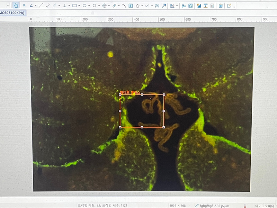Select the ellipse drawing tool
Image resolution: width=277 pixels, height=208 pixels.
(x=84, y=6)
